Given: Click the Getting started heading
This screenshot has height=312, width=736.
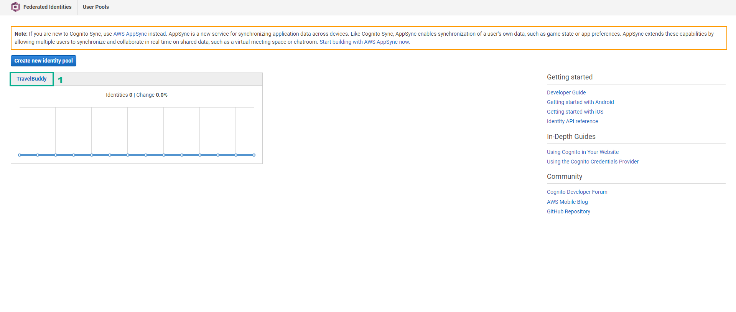Looking at the screenshot, I should 570,77.
